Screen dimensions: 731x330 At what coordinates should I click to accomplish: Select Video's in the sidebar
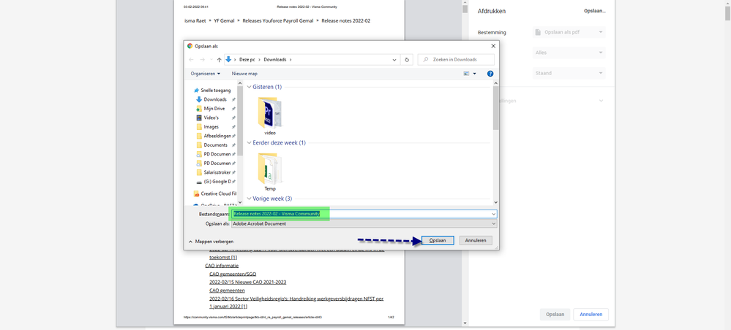[211, 118]
